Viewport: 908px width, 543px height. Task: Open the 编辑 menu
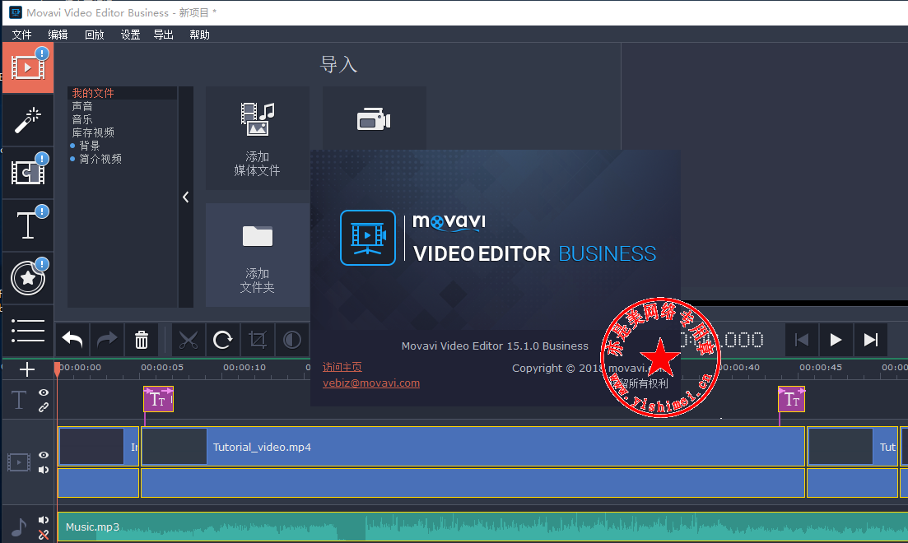click(58, 35)
